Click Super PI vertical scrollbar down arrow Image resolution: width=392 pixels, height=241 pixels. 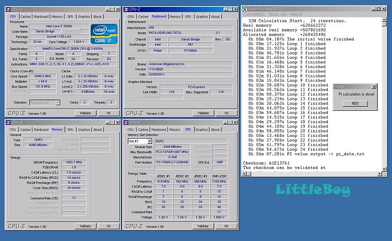(384, 169)
